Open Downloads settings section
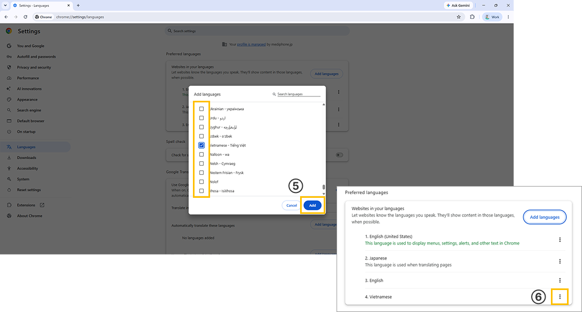582x312 pixels. point(26,158)
